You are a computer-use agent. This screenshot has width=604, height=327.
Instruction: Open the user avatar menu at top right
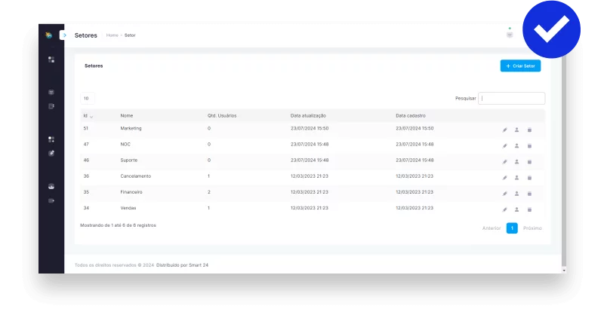[510, 35]
